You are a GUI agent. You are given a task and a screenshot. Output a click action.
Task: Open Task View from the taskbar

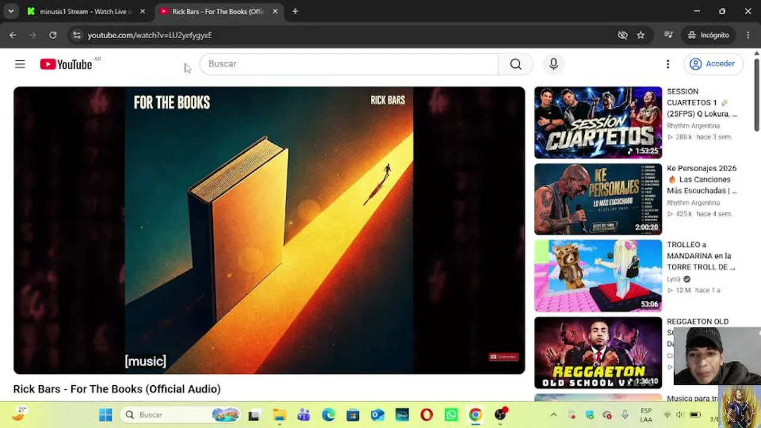254,415
